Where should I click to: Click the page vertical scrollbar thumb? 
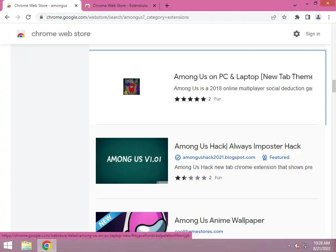[334, 86]
